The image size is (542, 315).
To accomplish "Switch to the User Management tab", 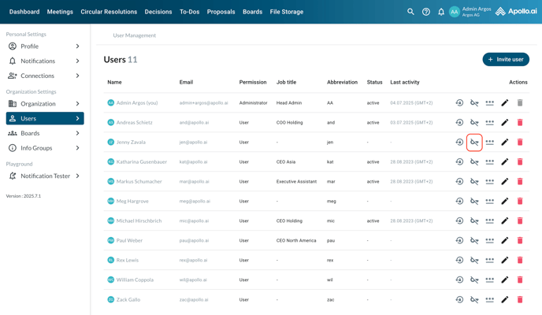I will click(x=134, y=35).
